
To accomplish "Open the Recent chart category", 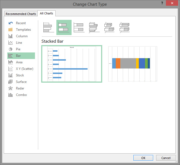I will click(21, 23).
